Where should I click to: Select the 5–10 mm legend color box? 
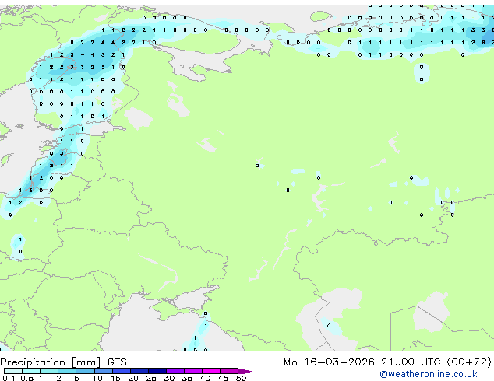[86, 371]
